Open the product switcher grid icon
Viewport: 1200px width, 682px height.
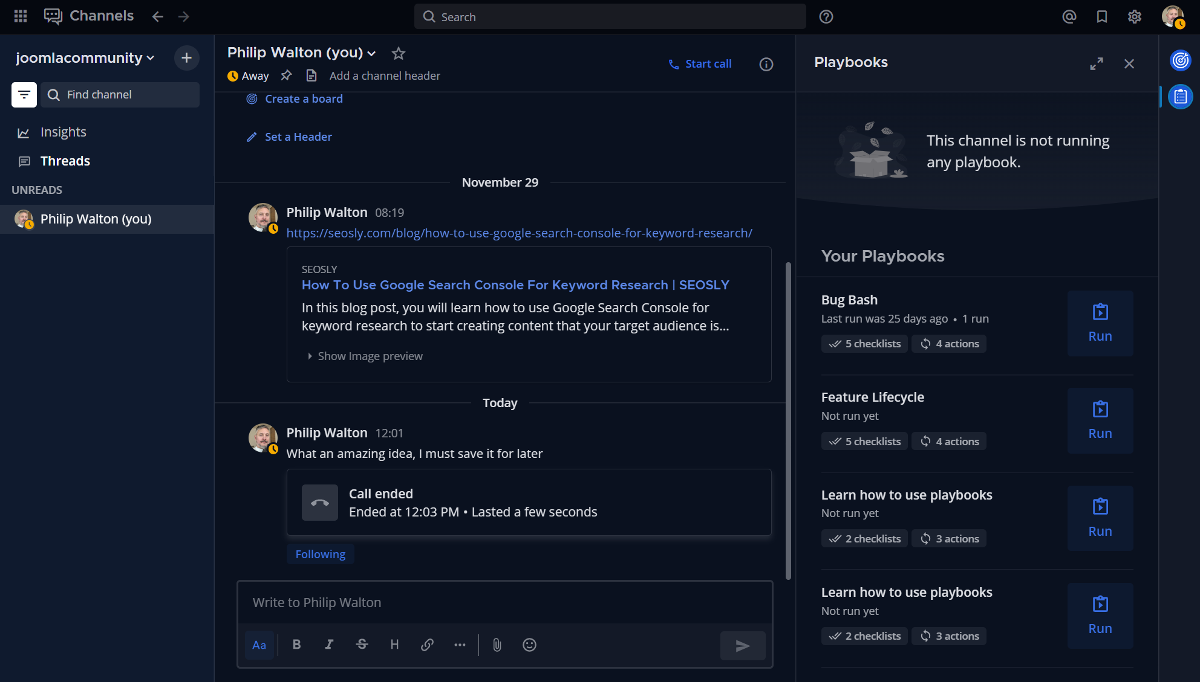pyautogui.click(x=21, y=16)
